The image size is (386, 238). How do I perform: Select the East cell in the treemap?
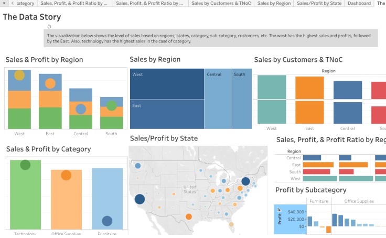[167, 114]
